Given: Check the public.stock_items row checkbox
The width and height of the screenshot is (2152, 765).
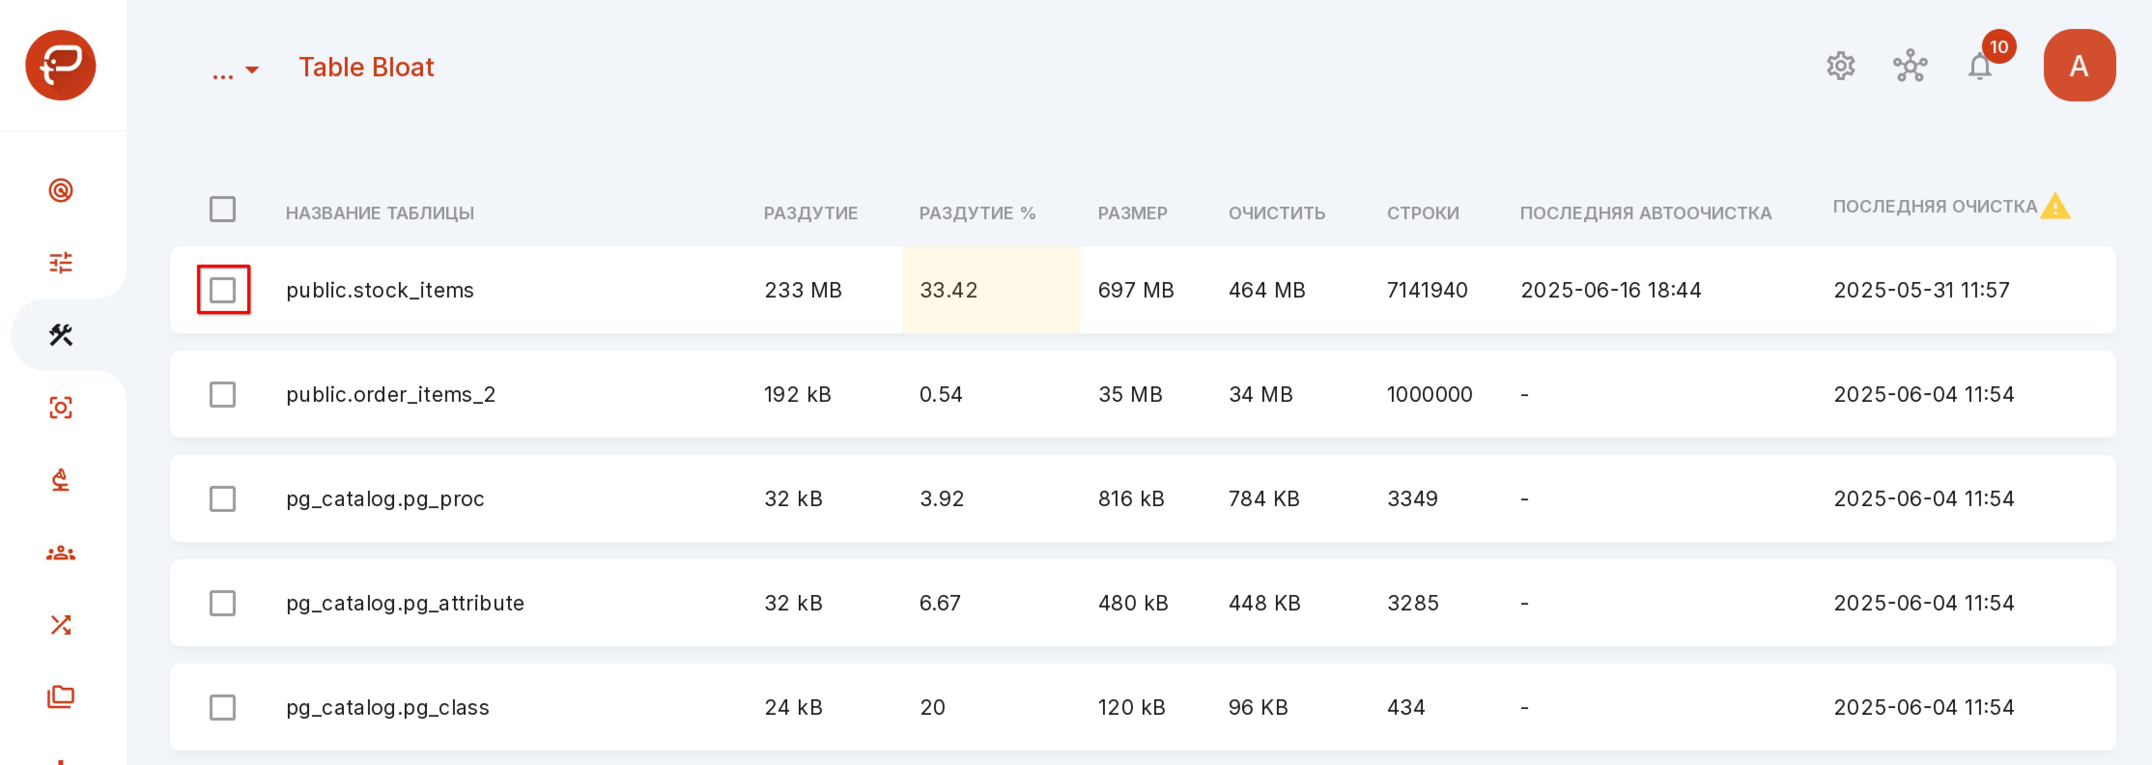Looking at the screenshot, I should click(x=222, y=290).
